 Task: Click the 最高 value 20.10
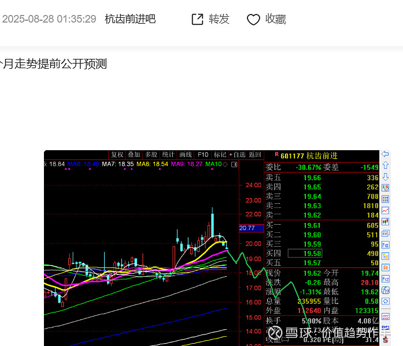coord(369,283)
